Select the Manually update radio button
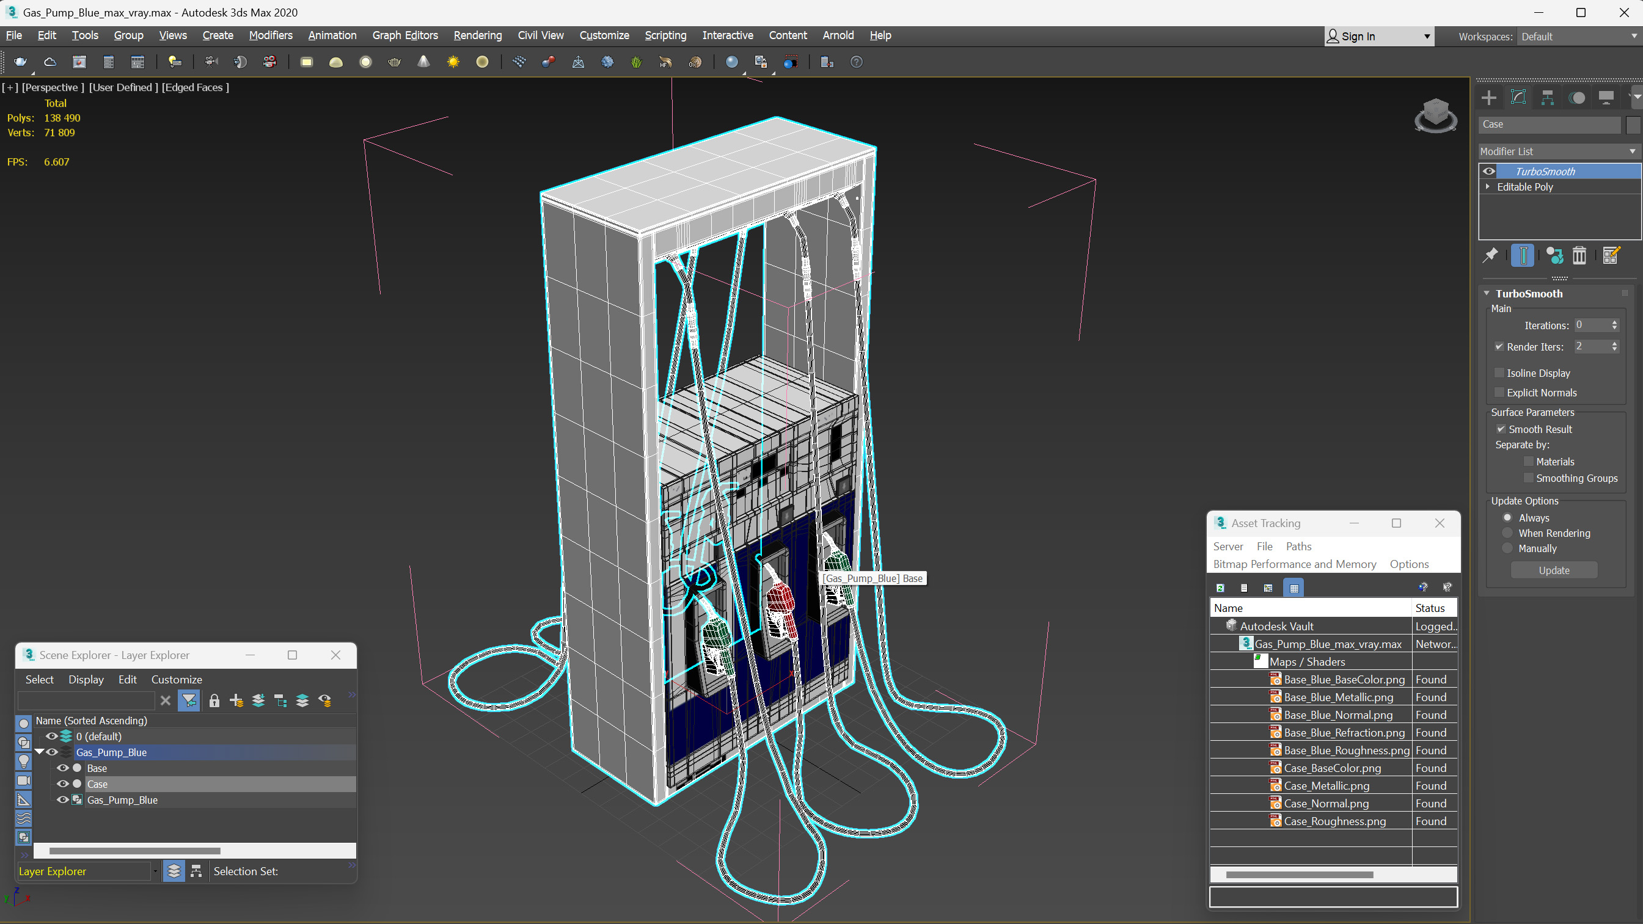 click(x=1507, y=548)
